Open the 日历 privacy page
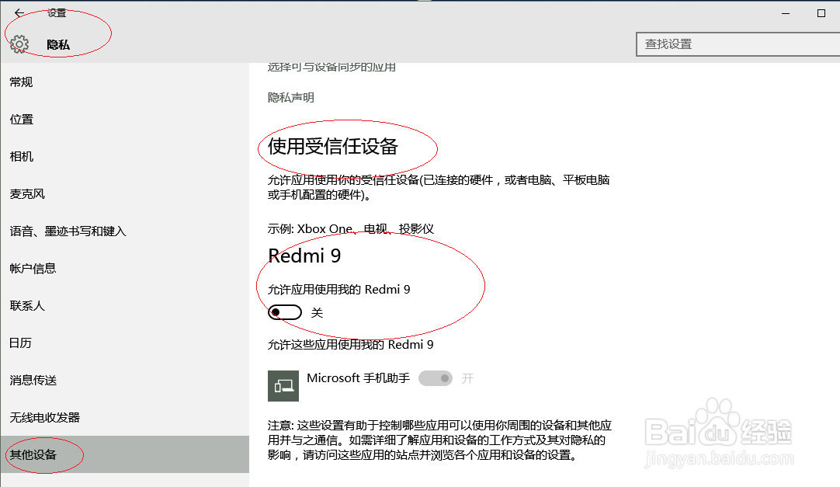 (x=125, y=343)
